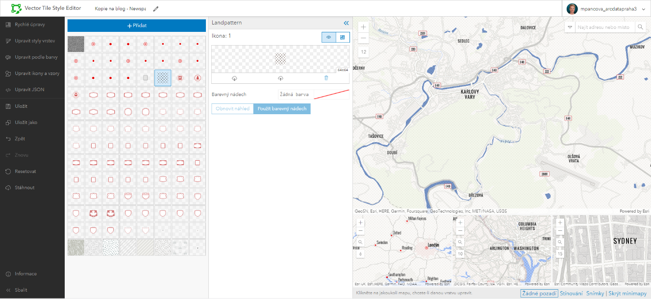Click the Londýn label on the minimap
651x299 pixels.
point(433,245)
